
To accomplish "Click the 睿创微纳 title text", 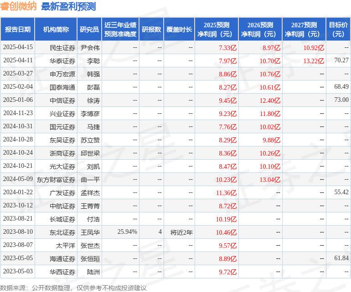I will point(18,6).
